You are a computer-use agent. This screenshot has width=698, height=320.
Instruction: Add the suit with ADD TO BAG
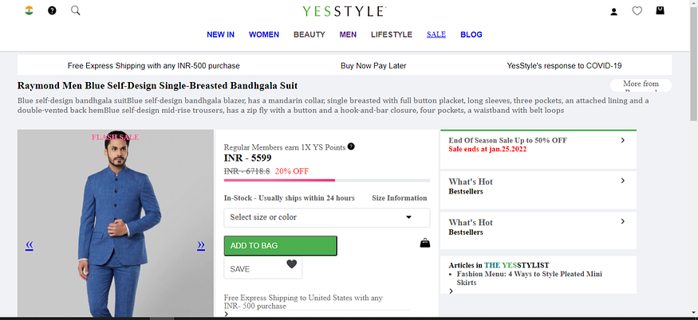click(281, 246)
